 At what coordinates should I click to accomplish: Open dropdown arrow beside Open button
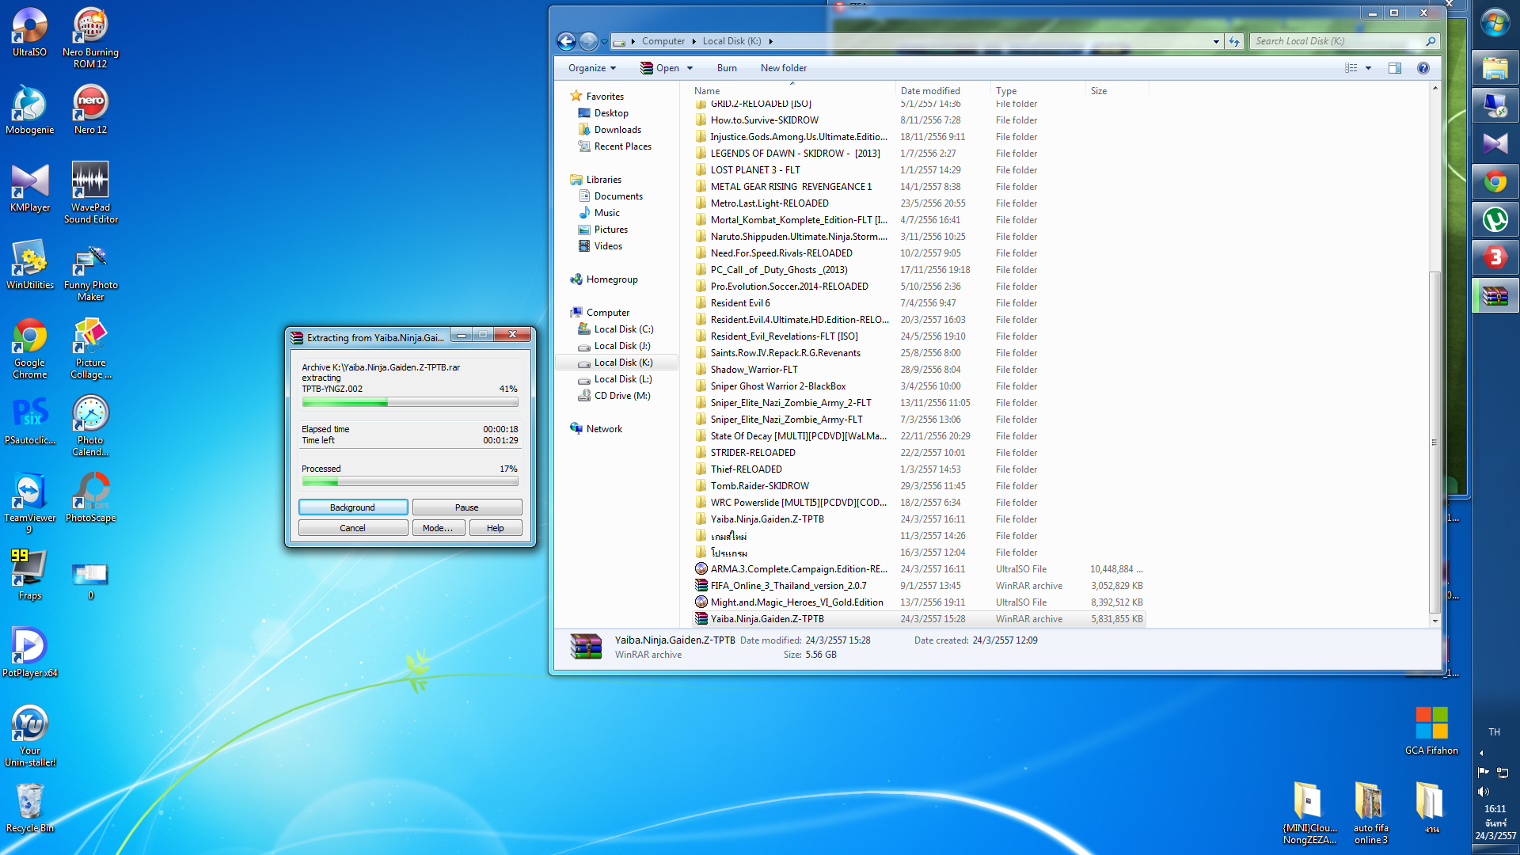690,68
